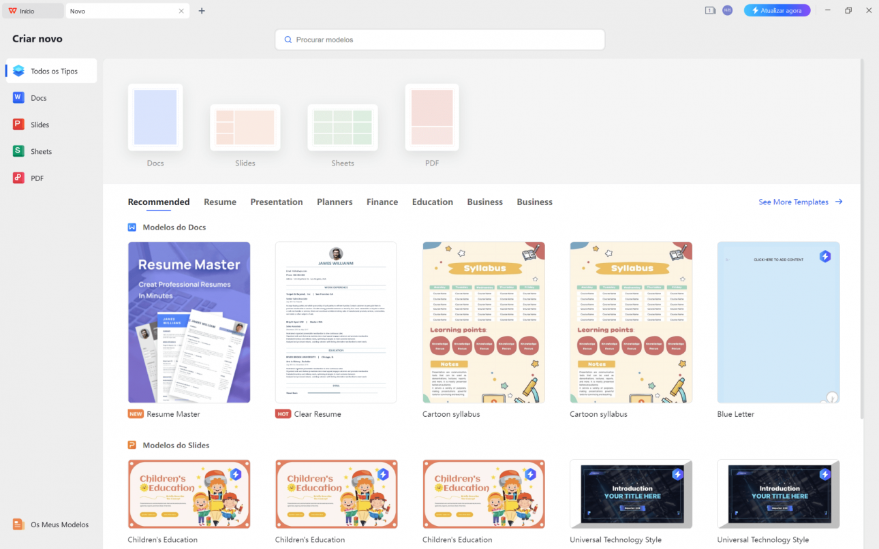Click the Modelos do Docs W icon
The height and width of the screenshot is (549, 879).
pyautogui.click(x=132, y=227)
